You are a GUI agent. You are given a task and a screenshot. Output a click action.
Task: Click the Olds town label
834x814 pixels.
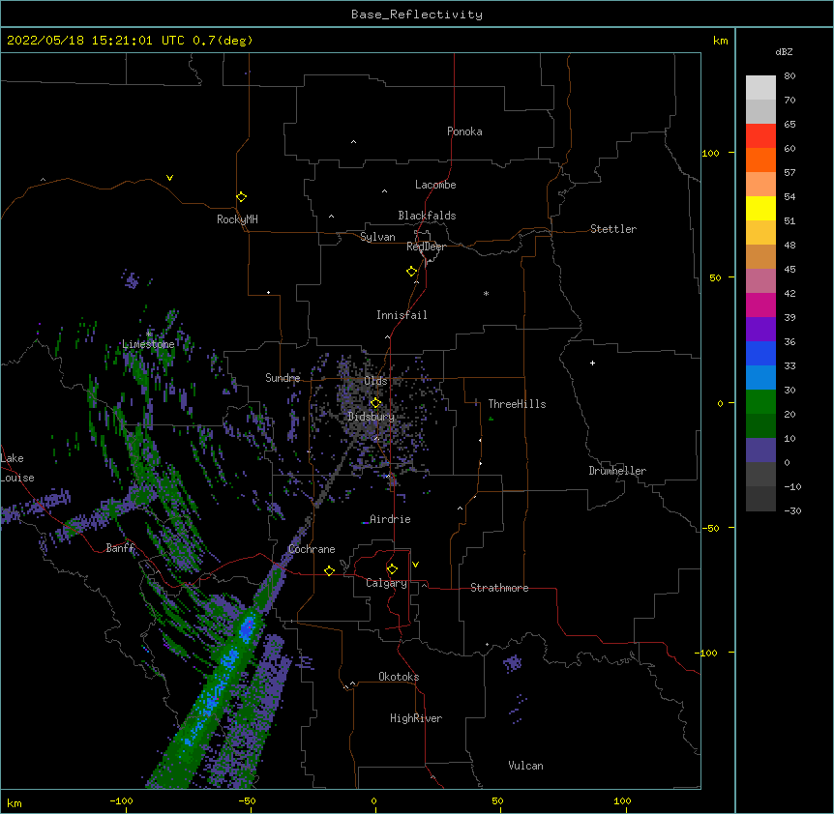pyautogui.click(x=375, y=381)
